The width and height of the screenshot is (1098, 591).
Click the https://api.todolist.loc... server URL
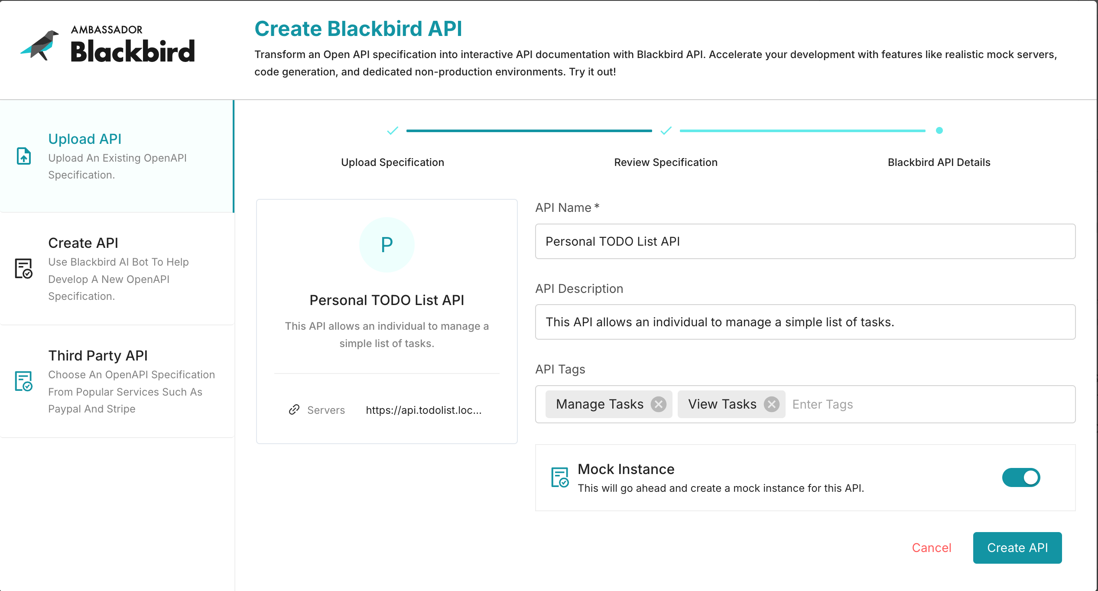coord(424,410)
